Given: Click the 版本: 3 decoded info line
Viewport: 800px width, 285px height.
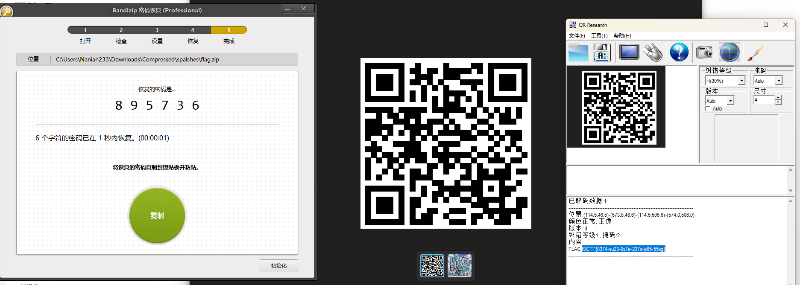Looking at the screenshot, I should [x=578, y=228].
